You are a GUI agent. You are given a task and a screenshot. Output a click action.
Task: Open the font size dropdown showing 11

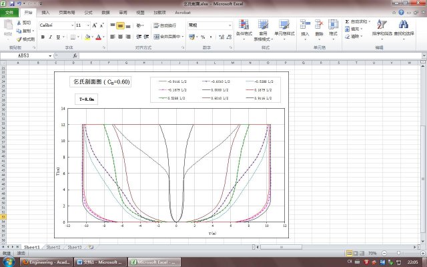tap(88, 25)
